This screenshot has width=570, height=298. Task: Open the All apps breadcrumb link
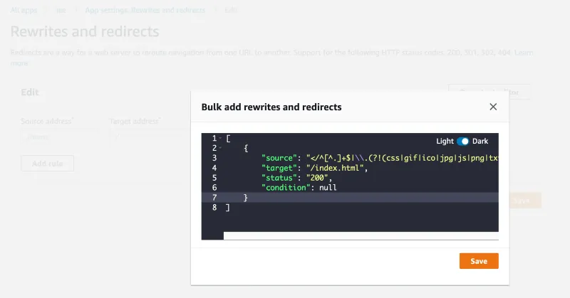(24, 11)
